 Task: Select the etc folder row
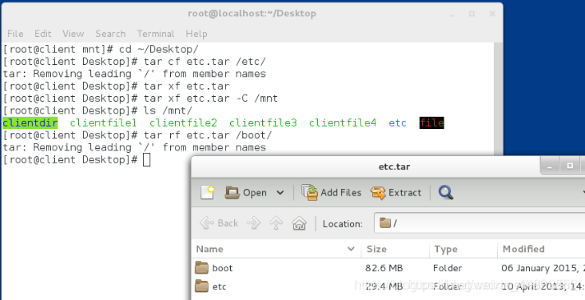[x=389, y=287]
